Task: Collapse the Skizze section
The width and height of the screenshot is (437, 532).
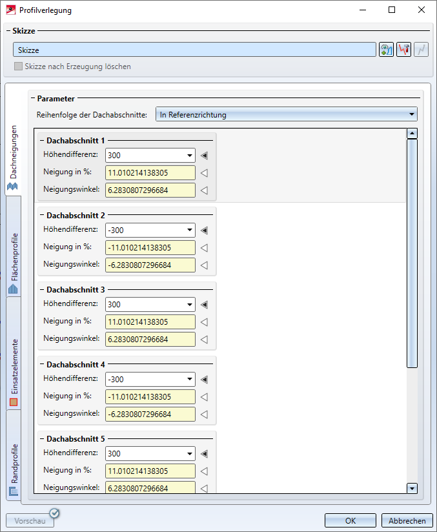Action: [x=8, y=31]
